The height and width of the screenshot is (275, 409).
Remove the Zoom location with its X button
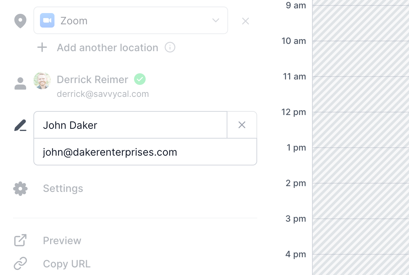click(246, 21)
